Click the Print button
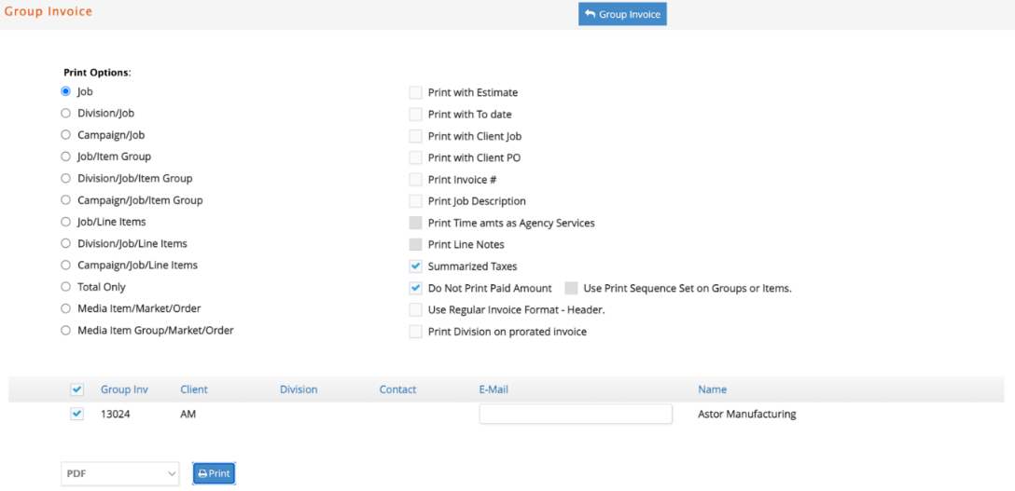The image size is (1015, 491). pyautogui.click(x=215, y=473)
